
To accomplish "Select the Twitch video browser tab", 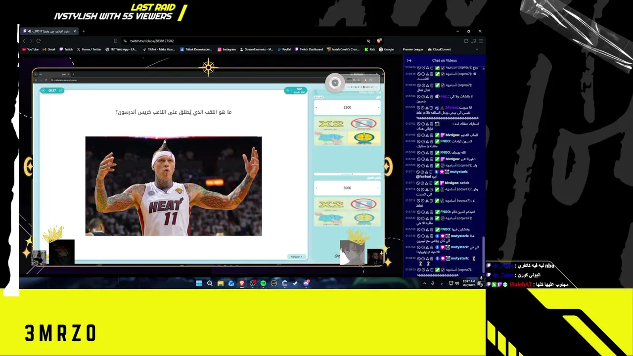I will [x=49, y=31].
